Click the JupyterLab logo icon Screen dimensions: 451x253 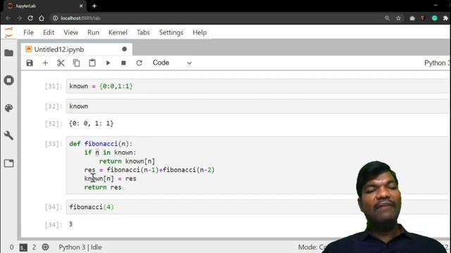[9, 32]
